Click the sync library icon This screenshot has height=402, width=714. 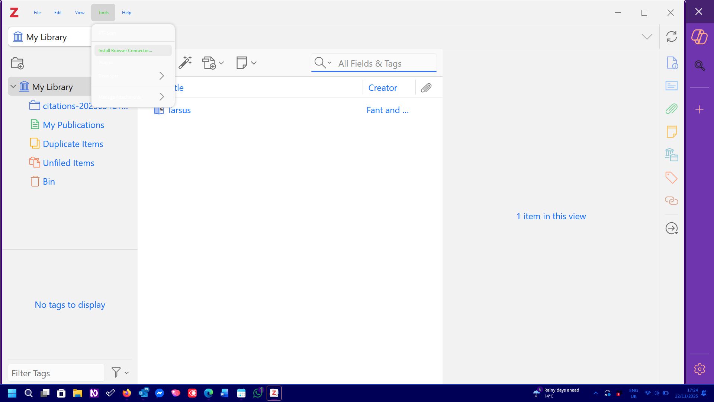click(671, 36)
